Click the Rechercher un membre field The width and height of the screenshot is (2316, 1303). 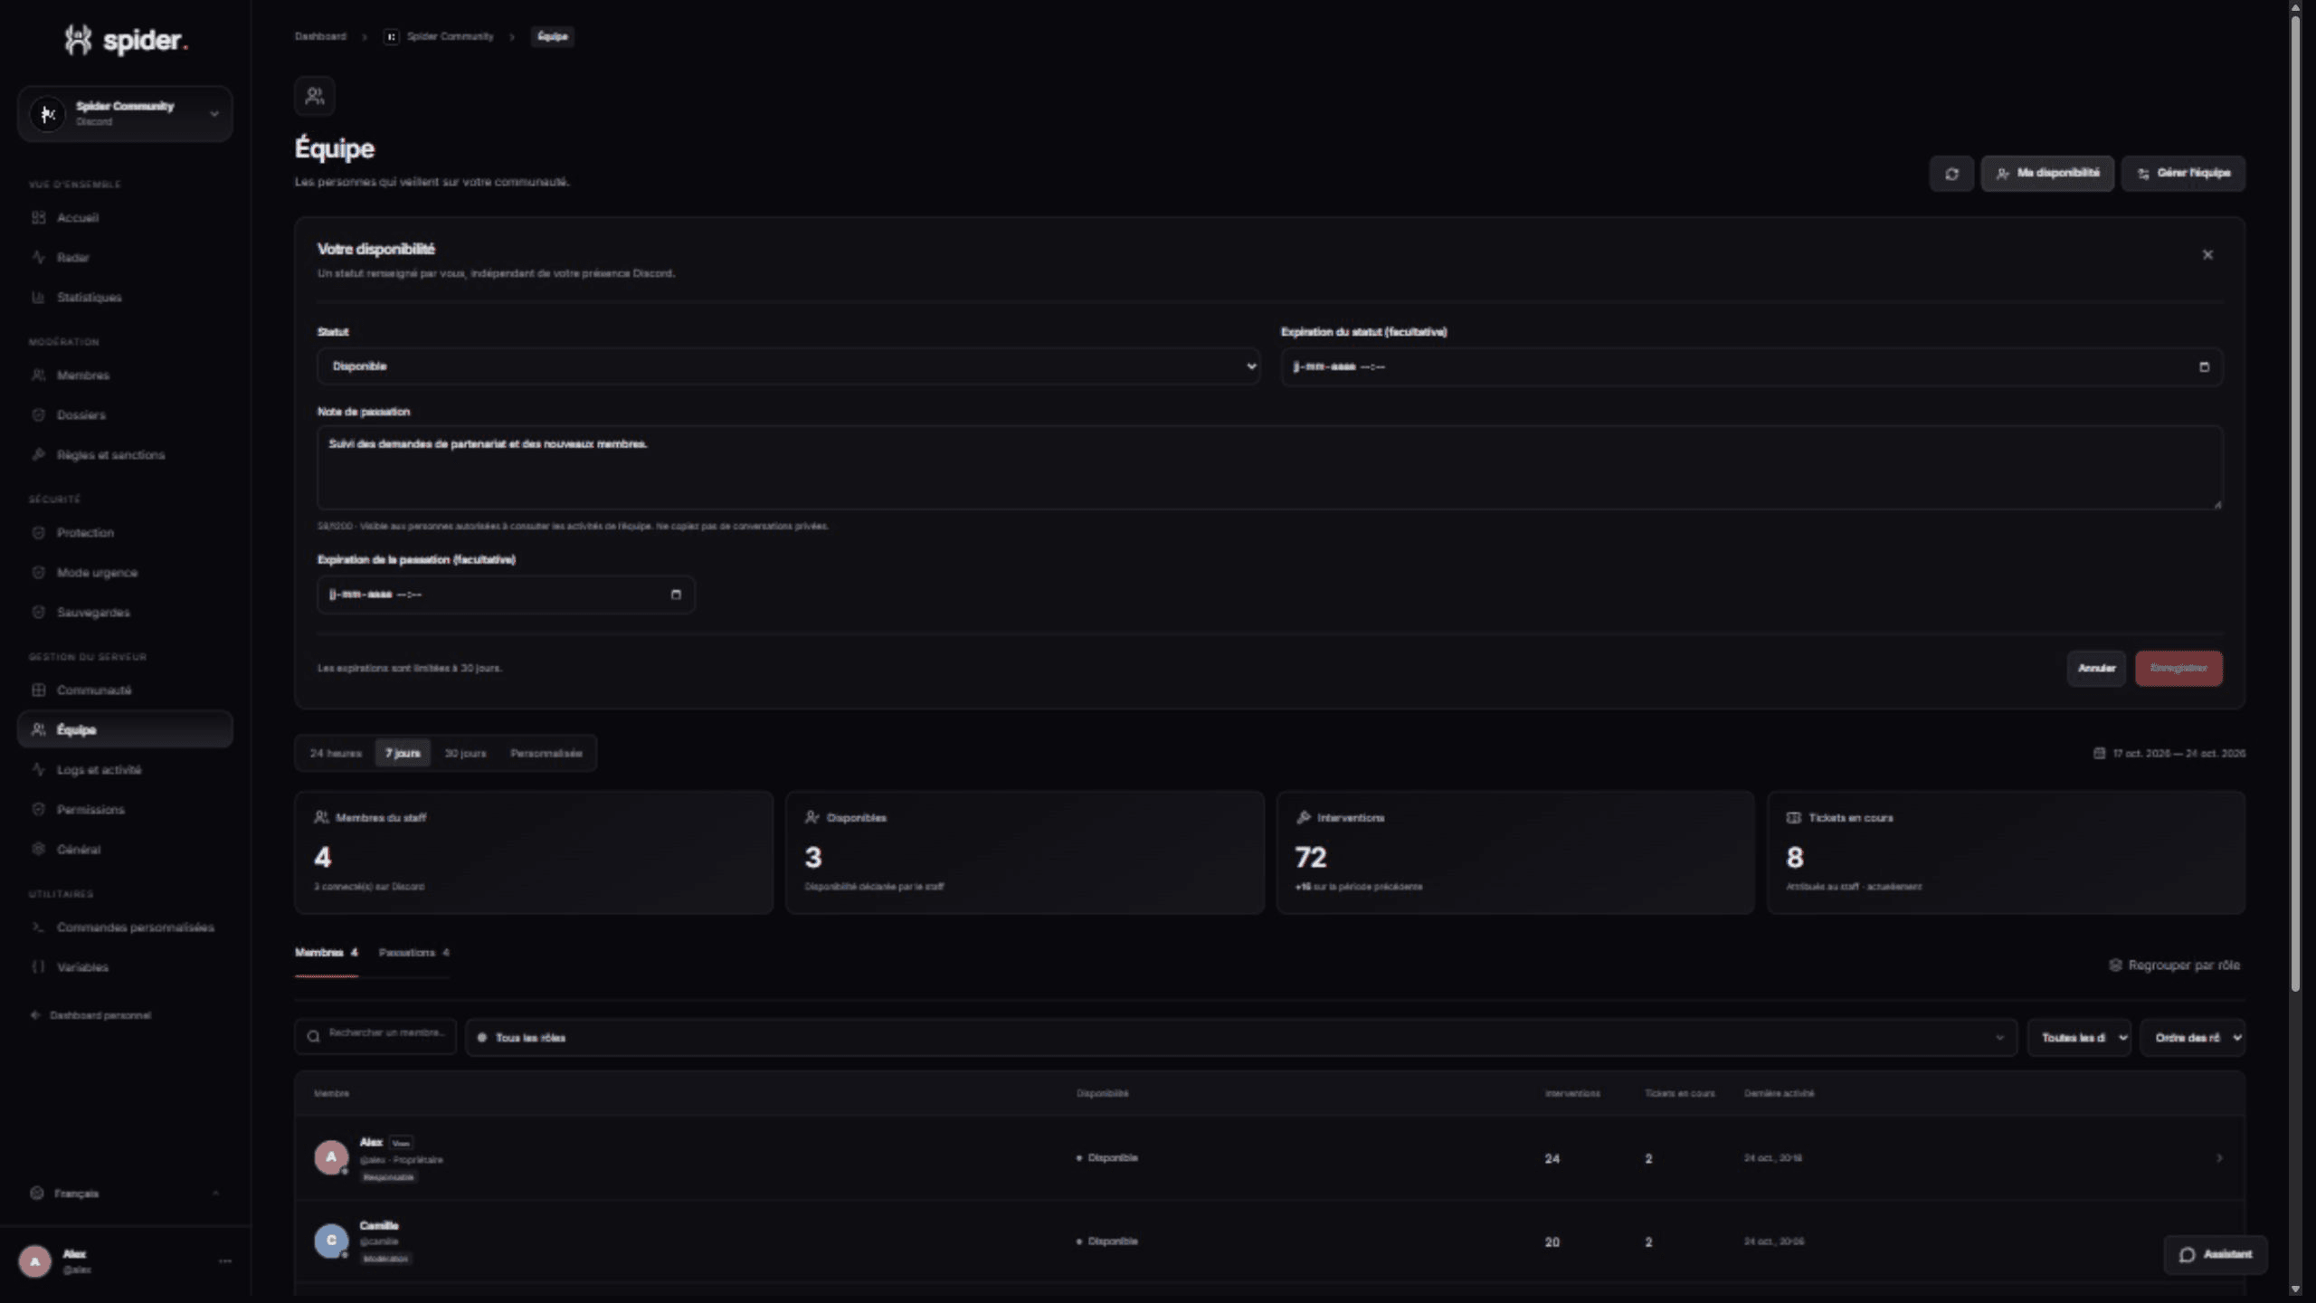pyautogui.click(x=375, y=1037)
